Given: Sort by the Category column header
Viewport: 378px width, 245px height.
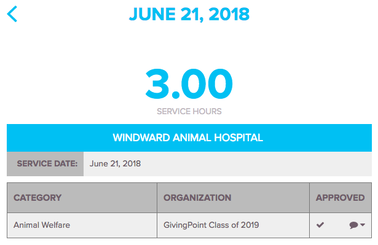Looking at the screenshot, I should click(37, 198).
